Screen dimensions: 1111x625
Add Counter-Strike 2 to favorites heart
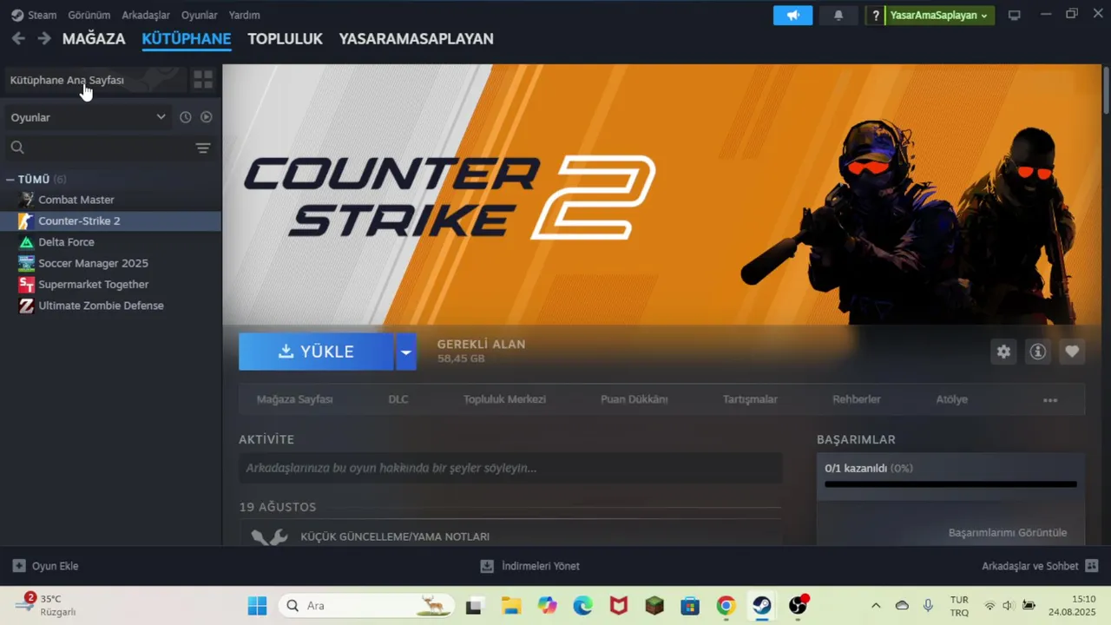pos(1072,352)
